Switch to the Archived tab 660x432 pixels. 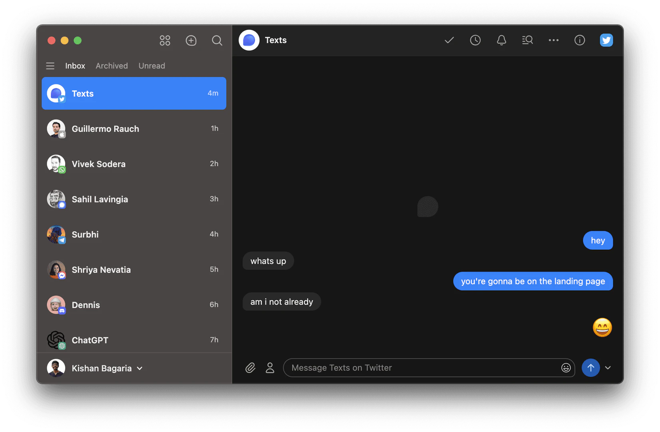pyautogui.click(x=112, y=66)
